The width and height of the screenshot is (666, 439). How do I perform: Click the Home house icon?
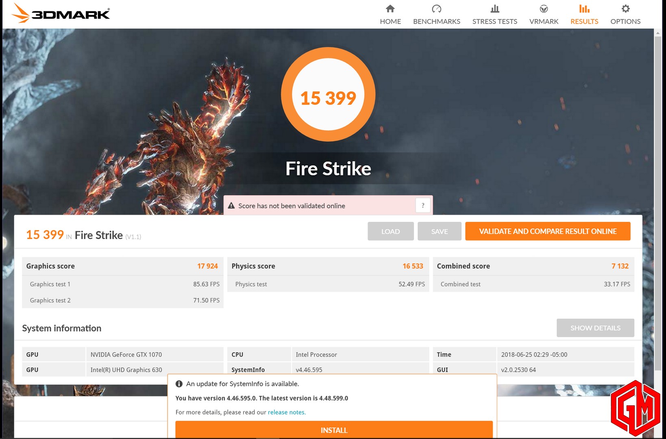[390, 9]
